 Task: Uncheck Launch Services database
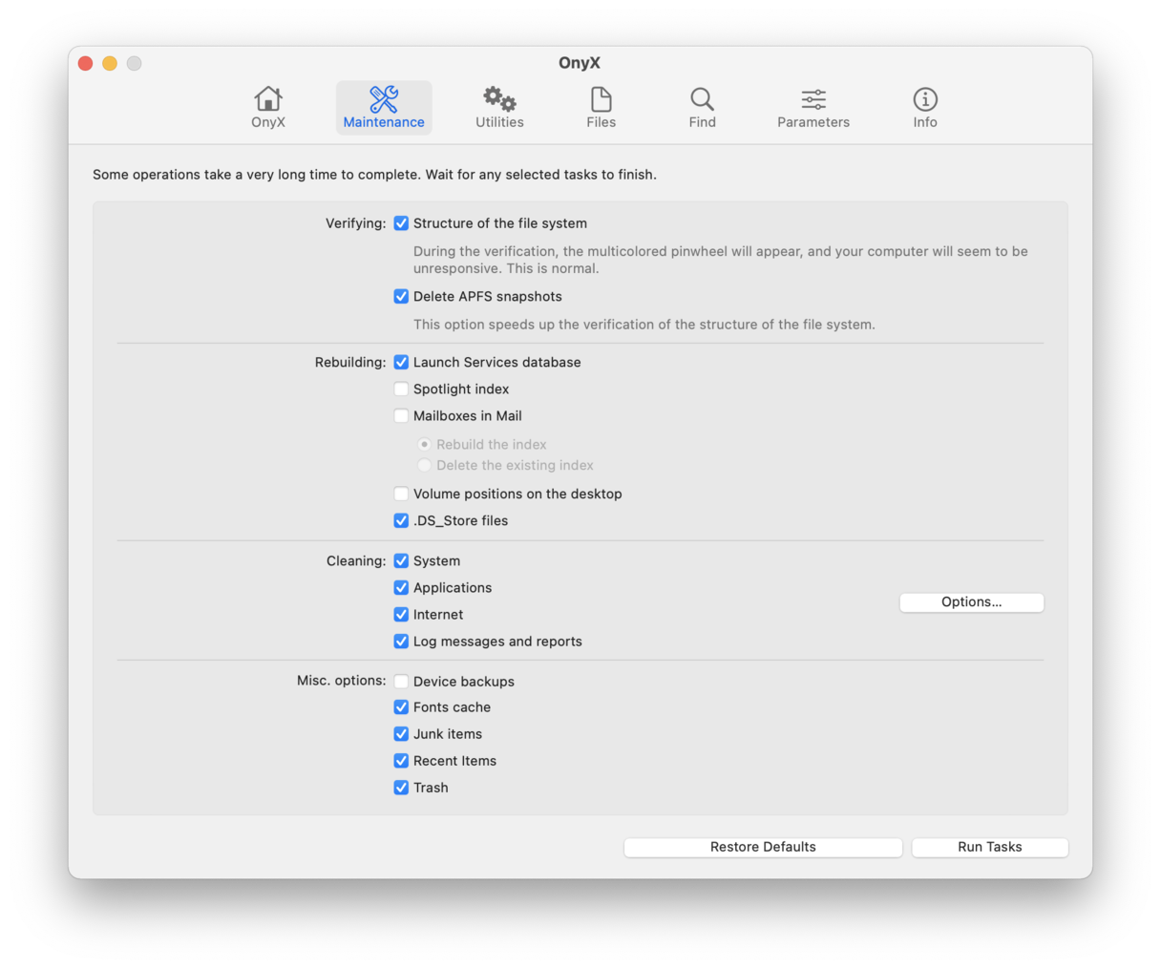tap(401, 363)
